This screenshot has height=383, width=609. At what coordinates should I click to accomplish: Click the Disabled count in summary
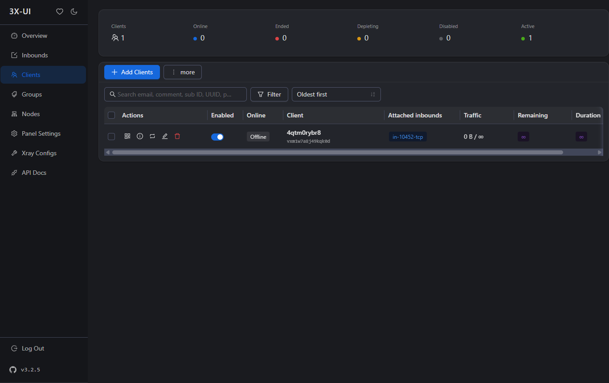448,38
